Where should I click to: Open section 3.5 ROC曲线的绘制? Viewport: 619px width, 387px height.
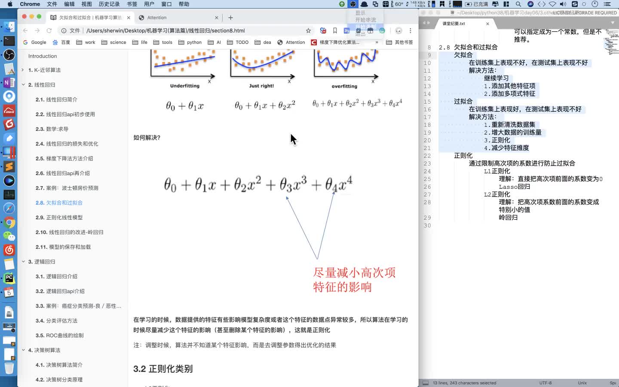tap(59, 335)
